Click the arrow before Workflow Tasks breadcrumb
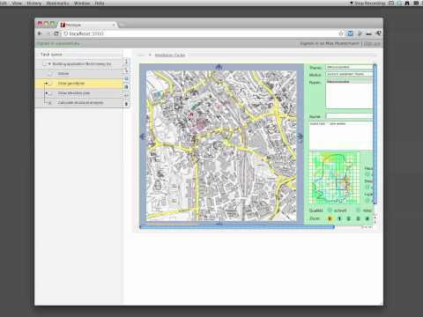This screenshot has height=317, width=423. coord(150,55)
